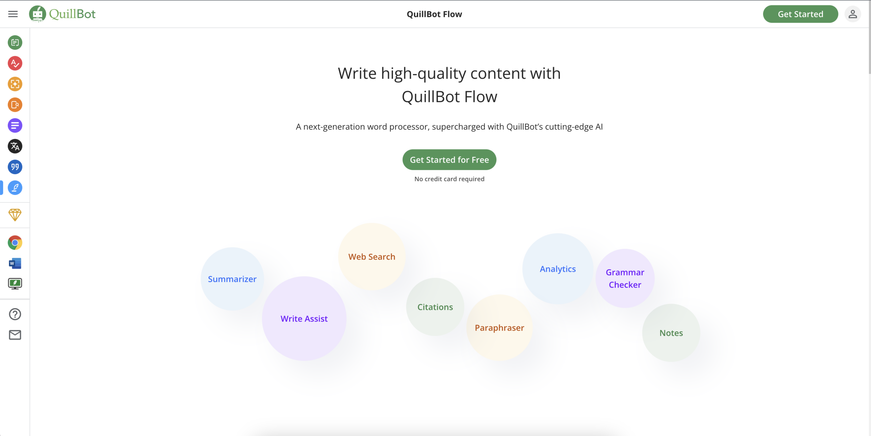Toggle the Web Search feature bubble

[372, 256]
